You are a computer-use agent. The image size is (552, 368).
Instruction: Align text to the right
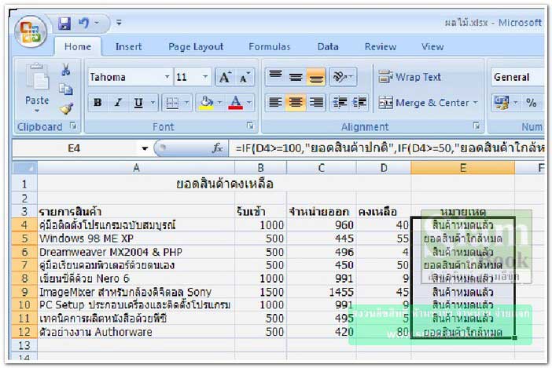[316, 103]
